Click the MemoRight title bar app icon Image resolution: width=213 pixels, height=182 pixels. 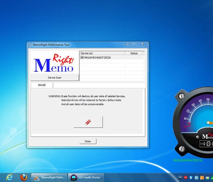30,45
